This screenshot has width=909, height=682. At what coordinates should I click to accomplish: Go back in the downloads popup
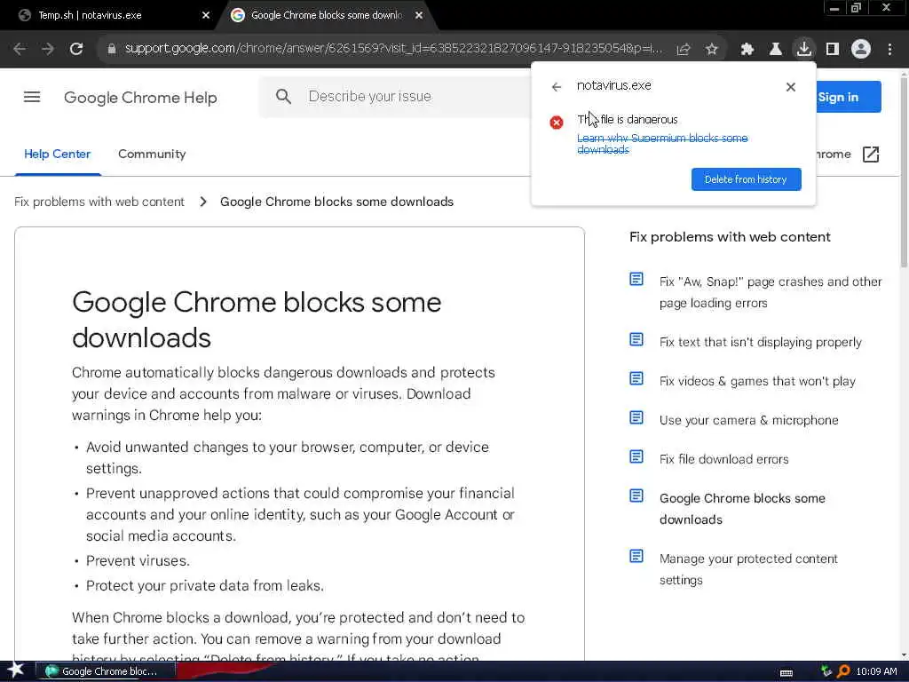click(x=557, y=87)
